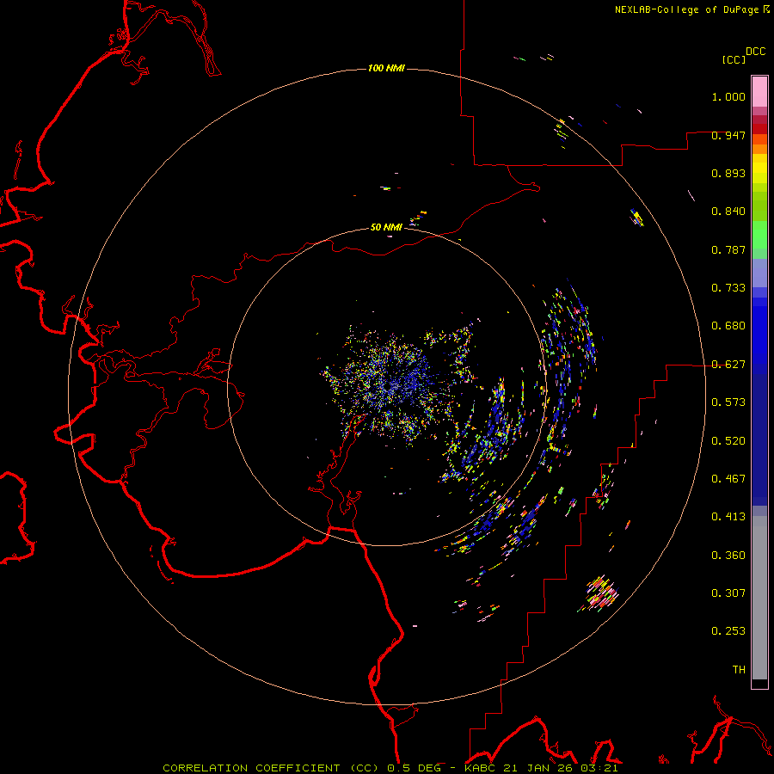Select the 0.413 scale value

[728, 517]
